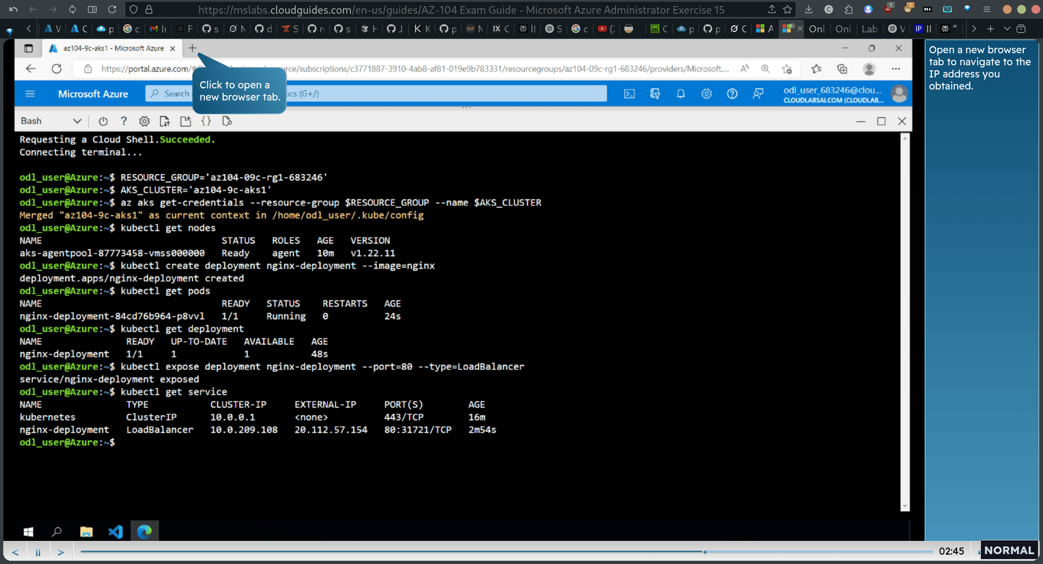Image resolution: width=1043 pixels, height=564 pixels.
Task: Open a new tab in the Azure portal browser
Action: (x=192, y=48)
